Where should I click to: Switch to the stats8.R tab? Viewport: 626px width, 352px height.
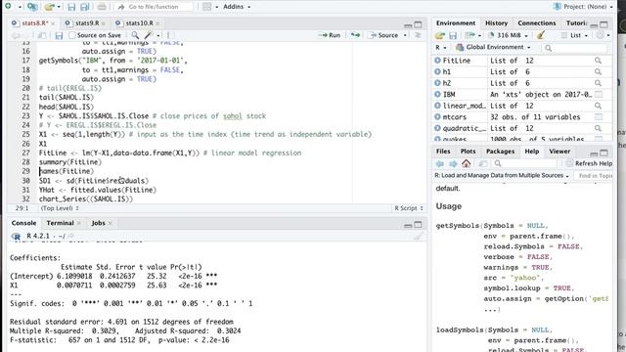click(x=34, y=23)
